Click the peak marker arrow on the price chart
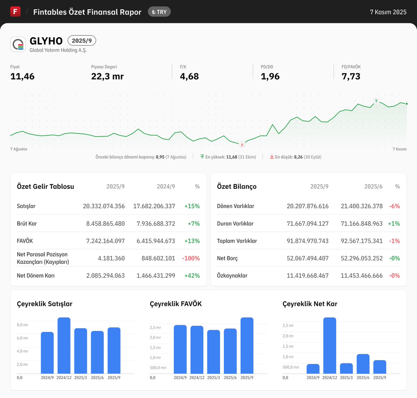The height and width of the screenshot is (398, 417). click(376, 101)
